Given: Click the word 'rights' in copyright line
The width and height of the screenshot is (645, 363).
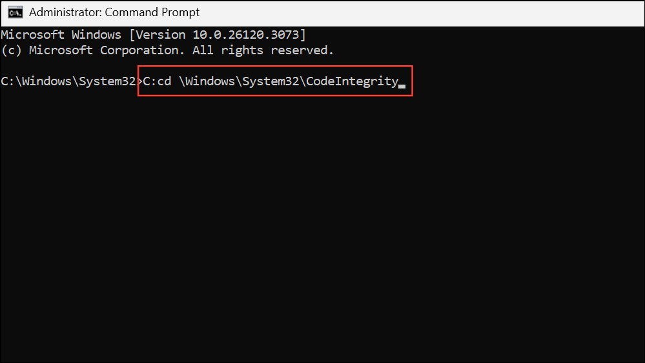Looking at the screenshot, I should [x=242, y=50].
